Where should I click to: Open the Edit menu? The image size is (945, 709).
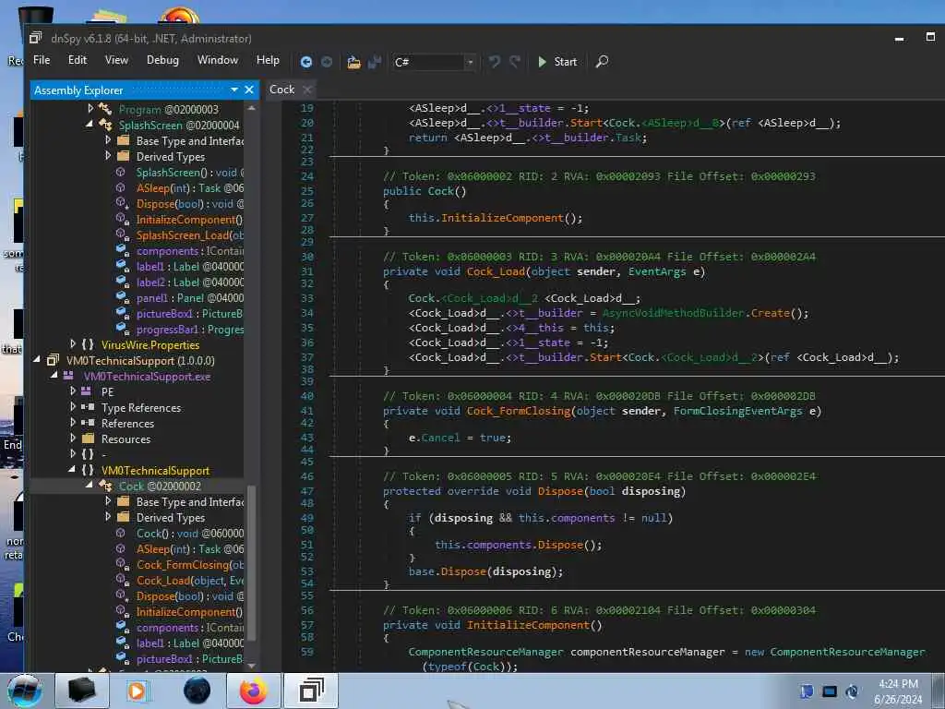[x=78, y=60]
